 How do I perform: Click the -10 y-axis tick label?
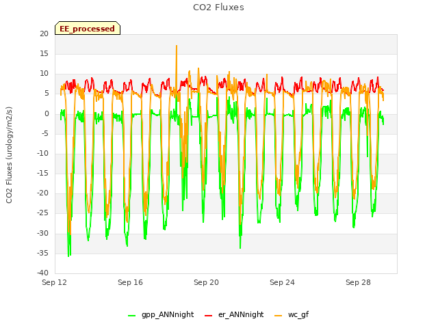point(42,153)
